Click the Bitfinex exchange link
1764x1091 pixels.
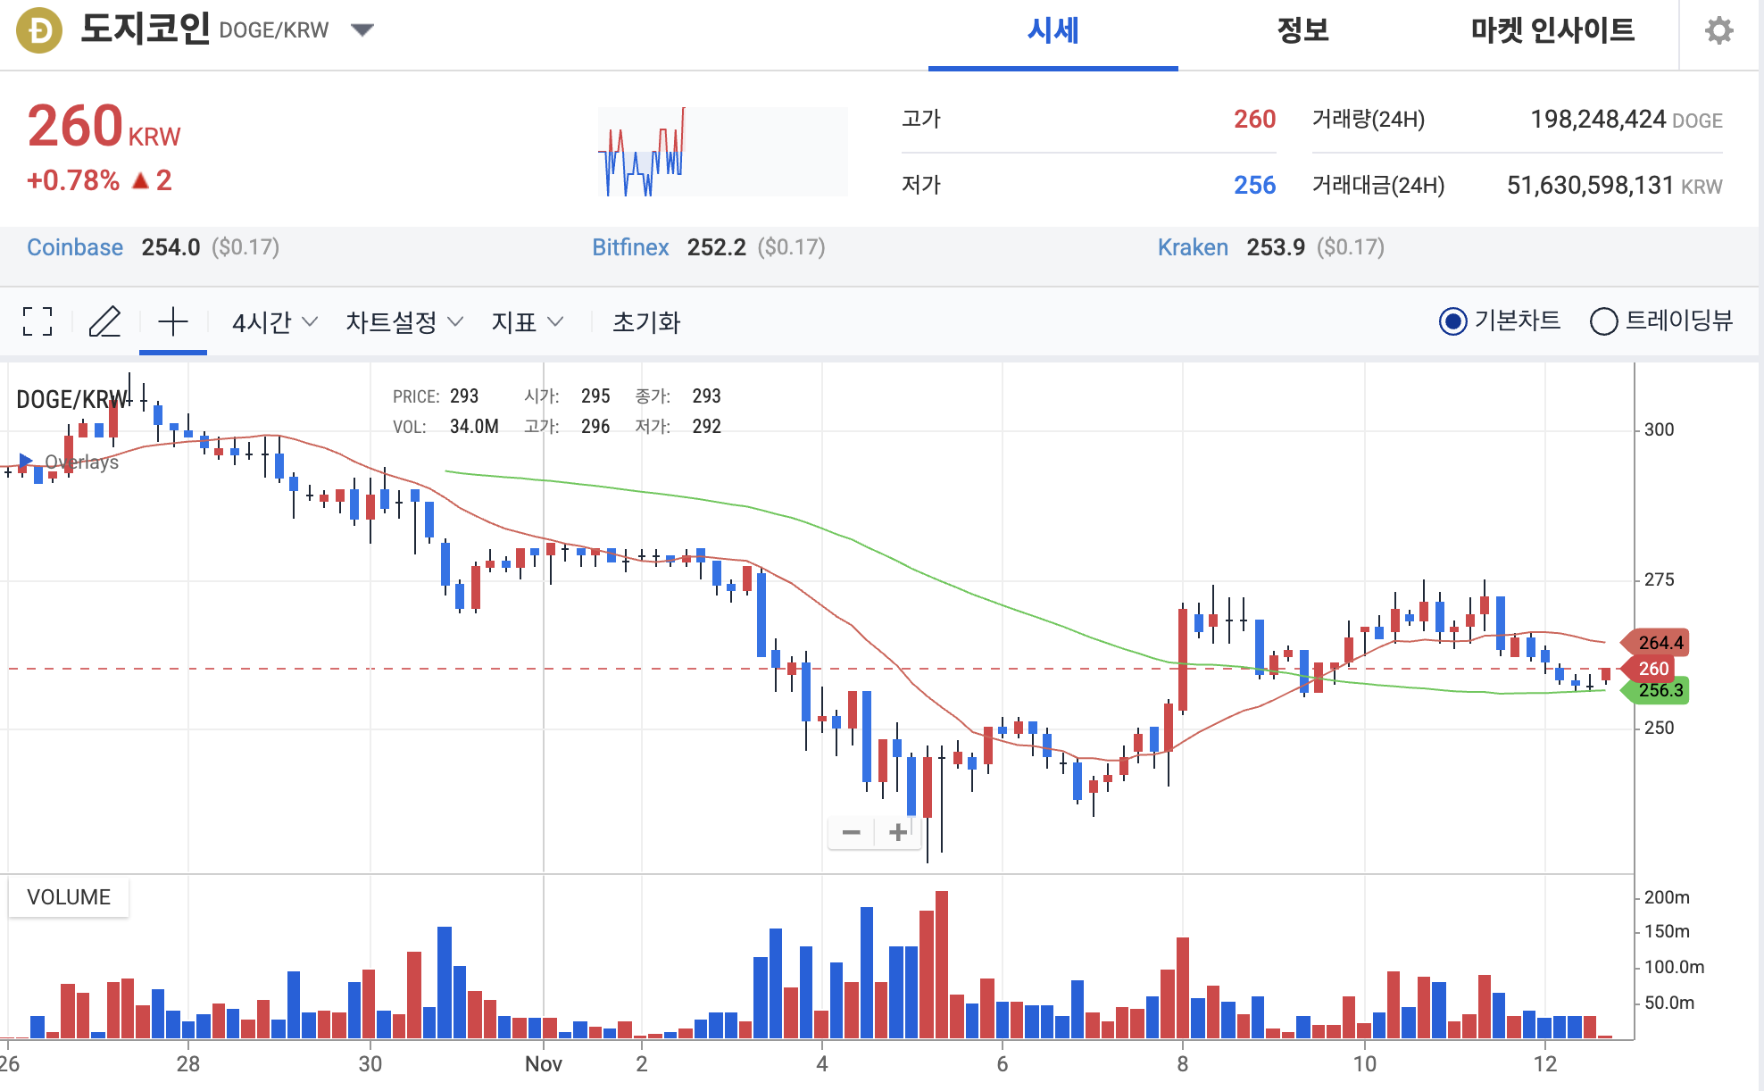pyautogui.click(x=630, y=247)
